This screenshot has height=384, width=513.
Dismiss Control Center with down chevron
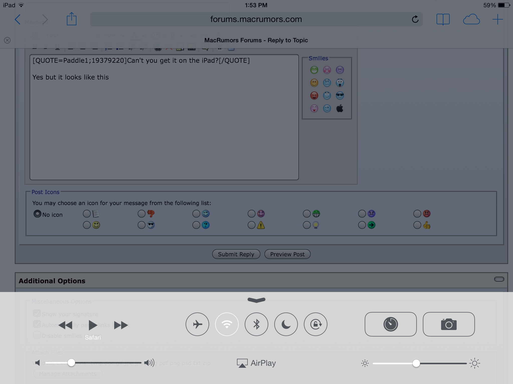click(256, 300)
